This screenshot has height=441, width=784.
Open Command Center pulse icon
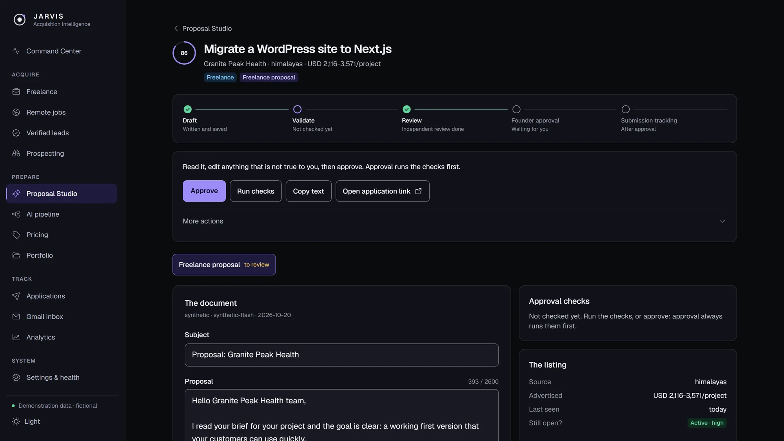16,51
